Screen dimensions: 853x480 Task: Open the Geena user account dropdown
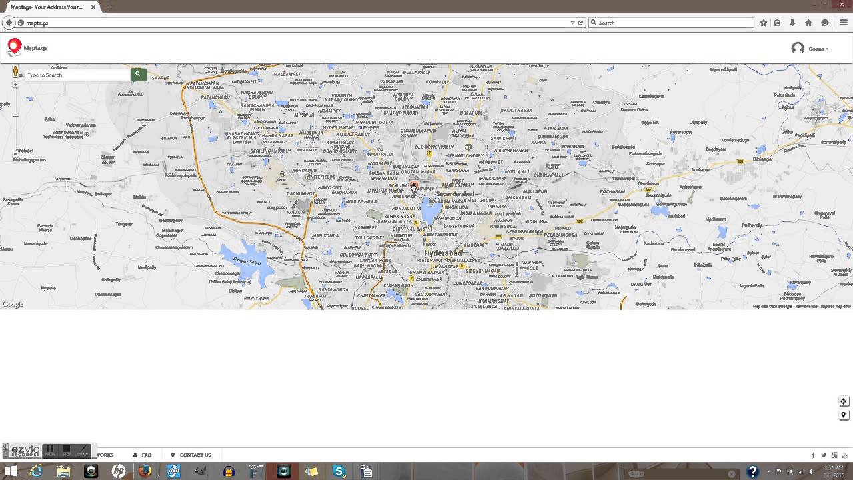[818, 49]
